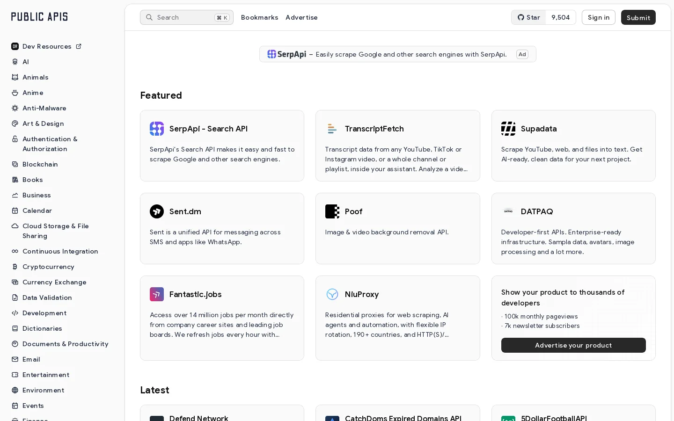Click the SerpApi card logo icon

(x=157, y=129)
